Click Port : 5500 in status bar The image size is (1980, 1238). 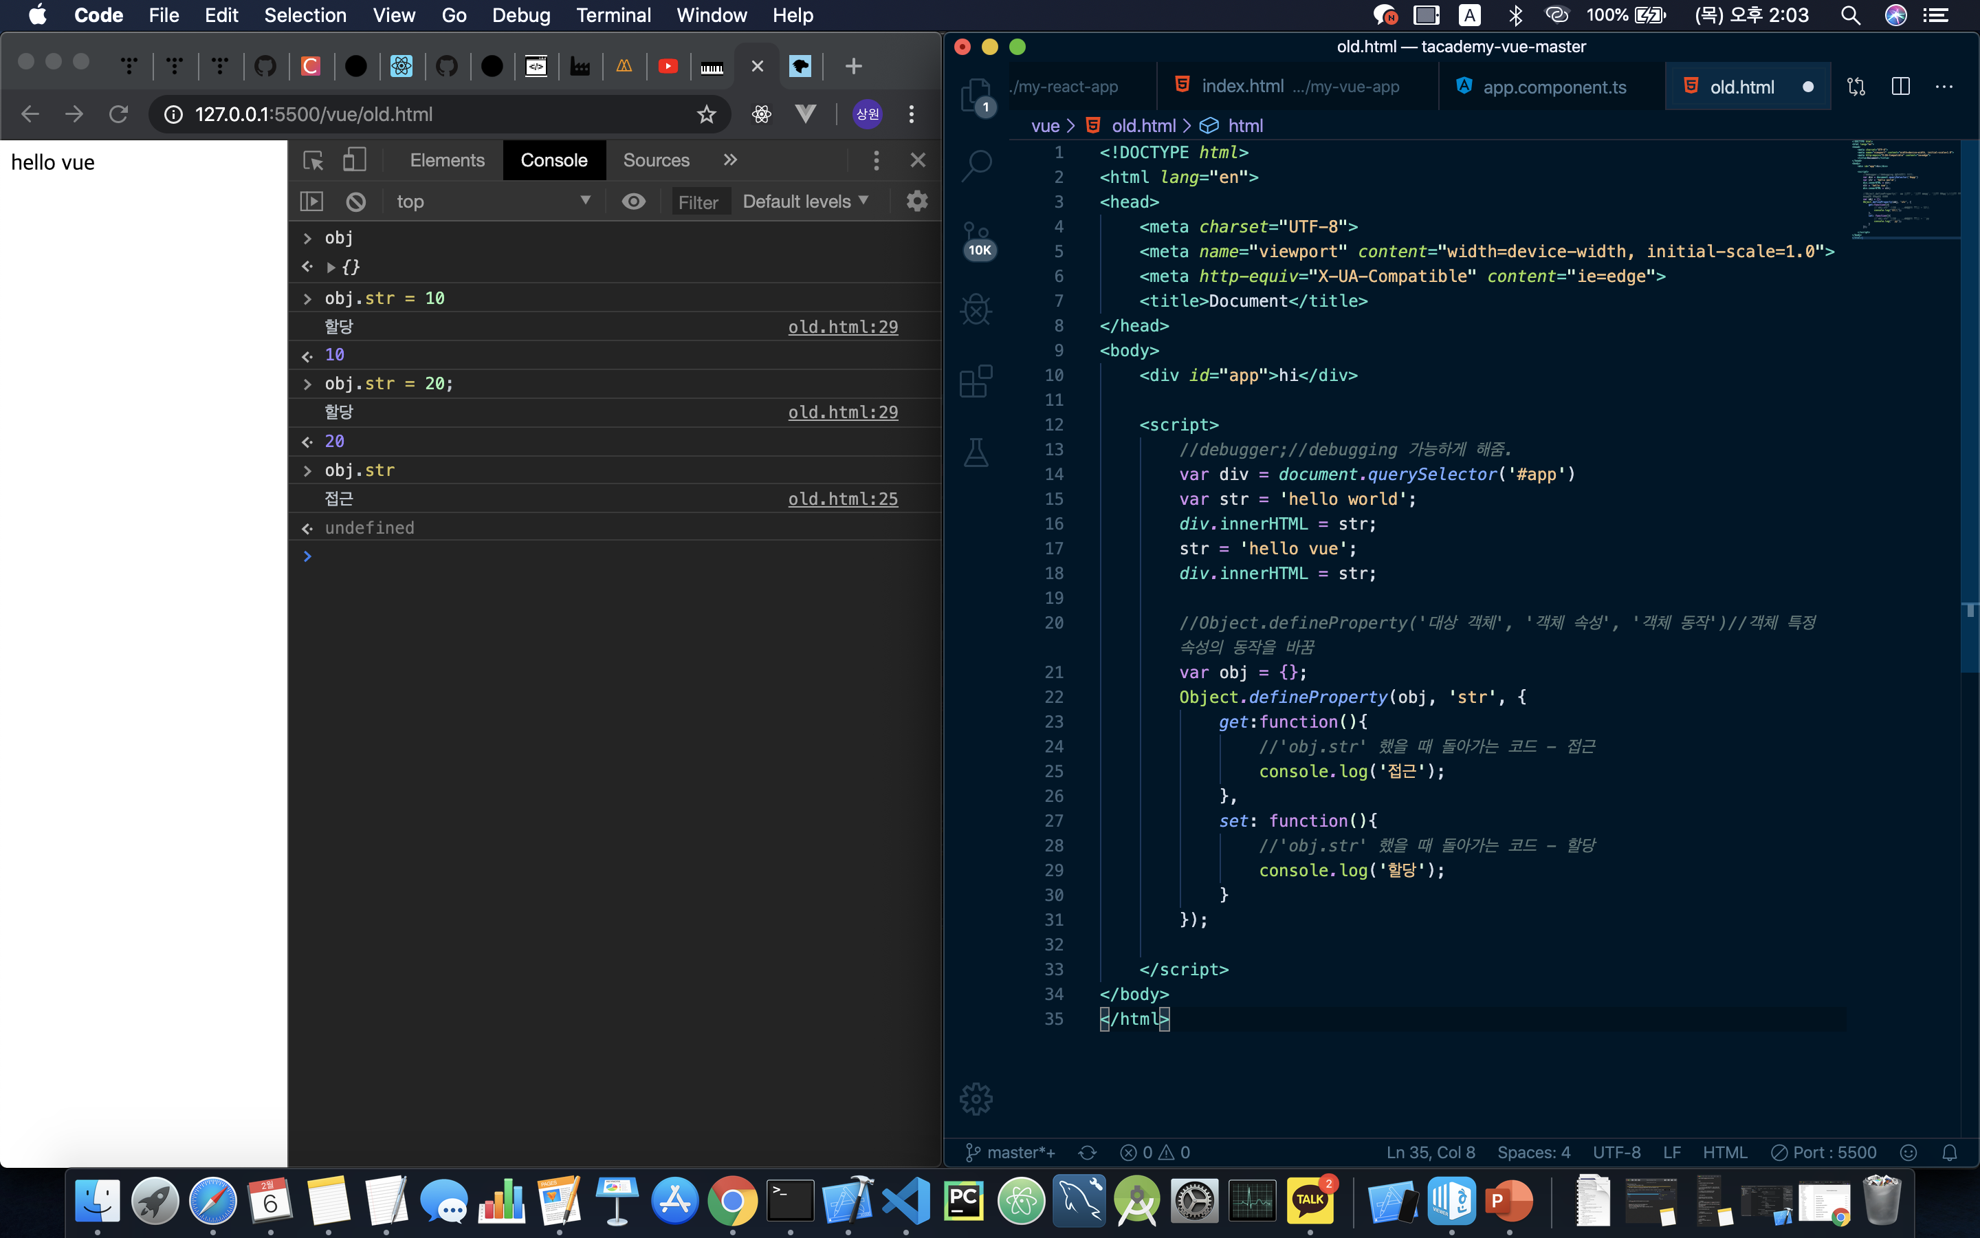[1824, 1152]
